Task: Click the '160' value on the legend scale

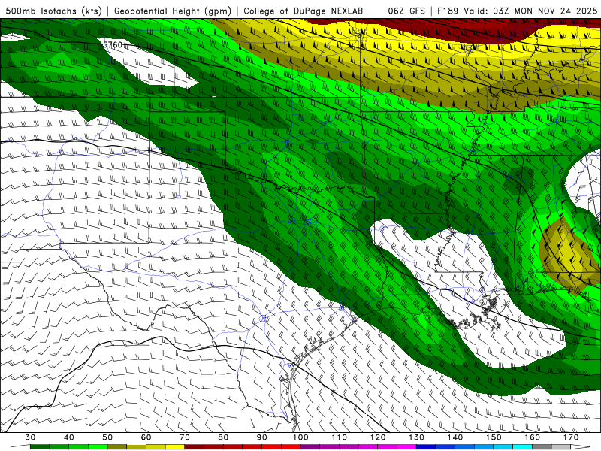Action: tap(533, 437)
